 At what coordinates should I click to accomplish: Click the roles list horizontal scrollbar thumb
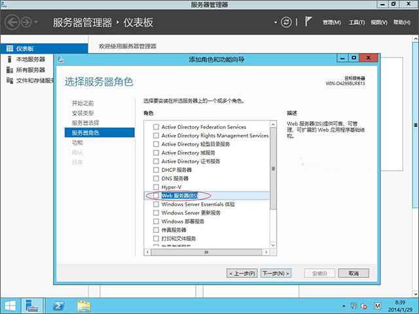206,252
